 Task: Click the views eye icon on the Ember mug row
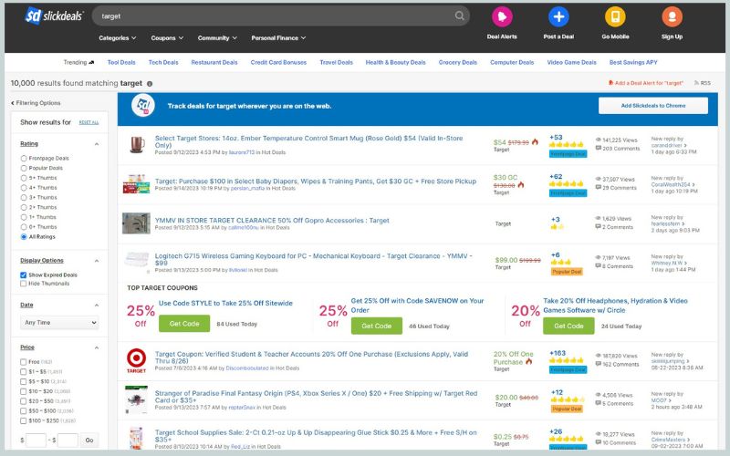pyautogui.click(x=599, y=140)
